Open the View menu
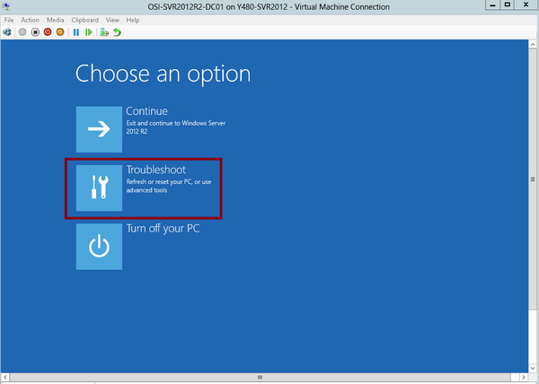This screenshot has width=539, height=384. 112,19
